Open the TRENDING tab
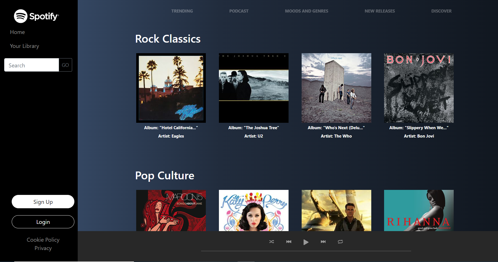 click(182, 11)
